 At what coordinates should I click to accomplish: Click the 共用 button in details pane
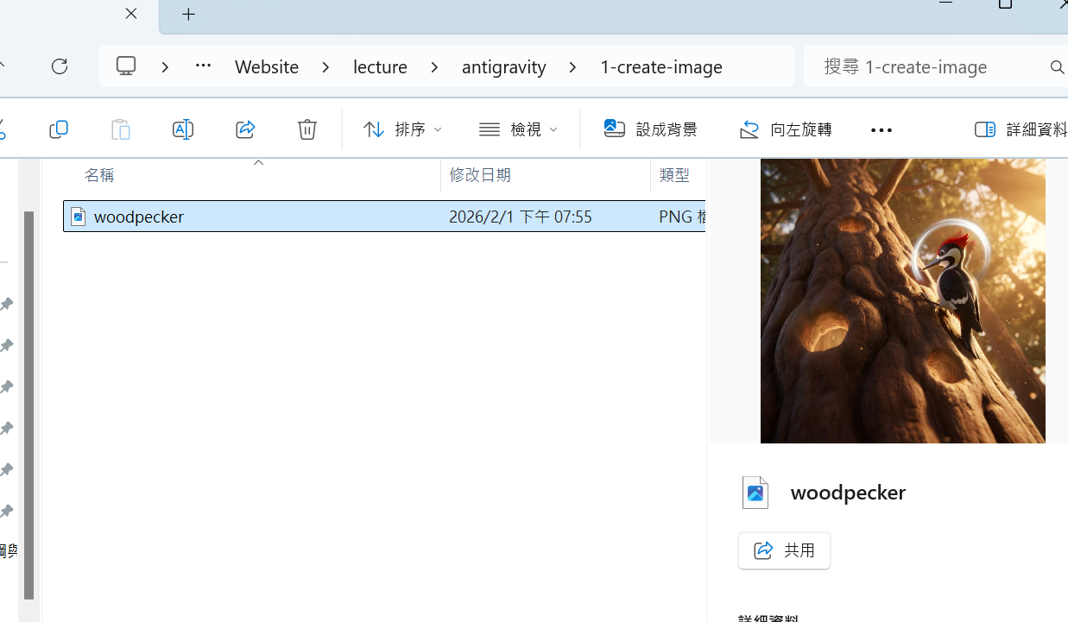coord(784,550)
